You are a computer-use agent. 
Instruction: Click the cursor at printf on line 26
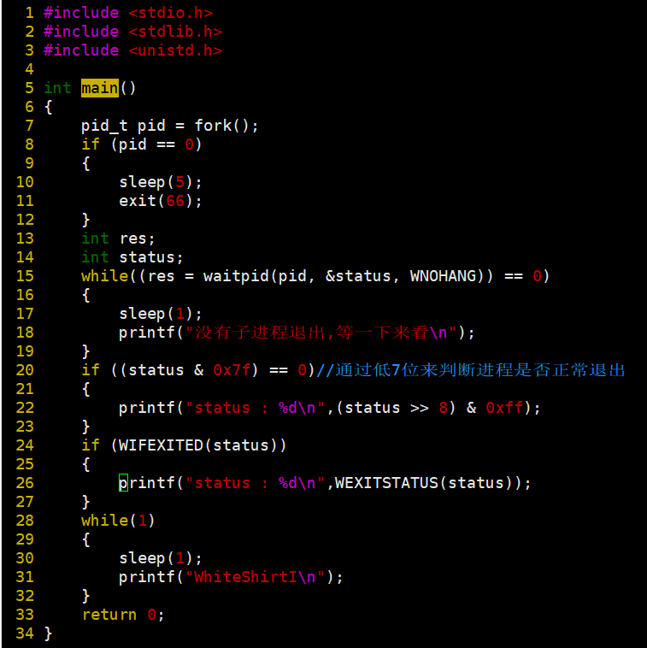123,483
